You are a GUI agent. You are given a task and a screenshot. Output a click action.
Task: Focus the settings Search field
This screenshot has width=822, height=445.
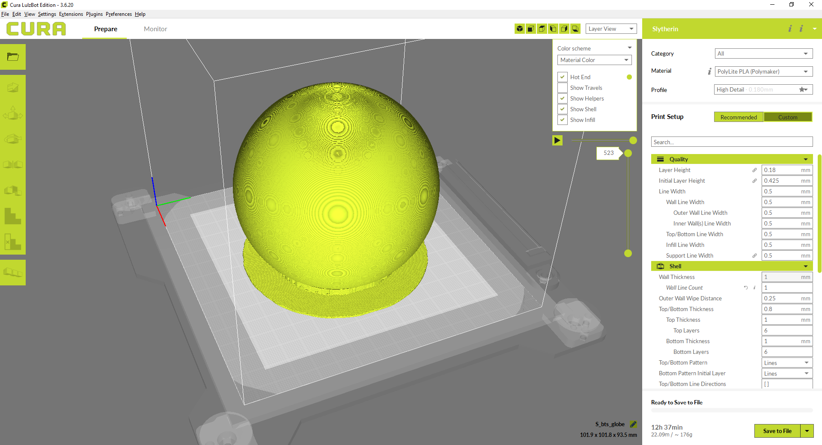click(x=732, y=142)
